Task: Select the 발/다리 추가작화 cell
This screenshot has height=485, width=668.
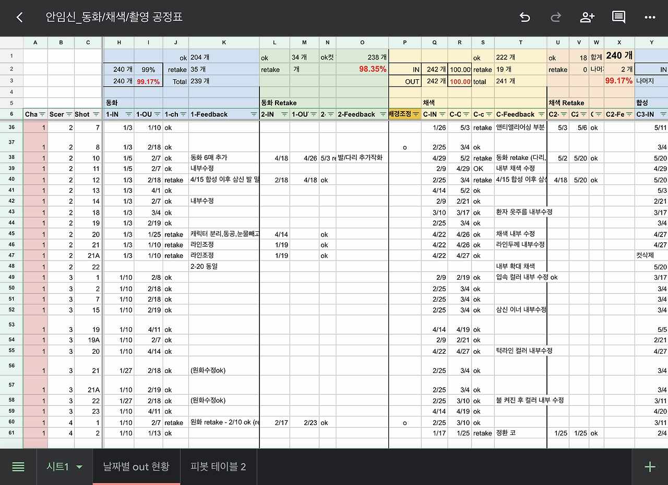Action: coord(362,158)
